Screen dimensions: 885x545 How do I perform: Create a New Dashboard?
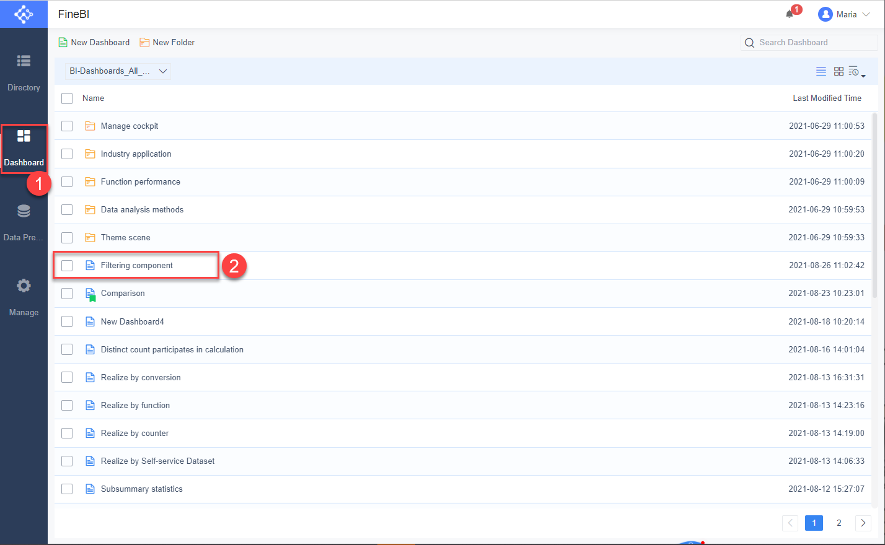94,42
